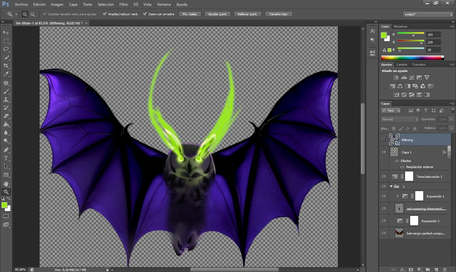Click the Píx. reales button
456x272 pixels.
pos(190,14)
